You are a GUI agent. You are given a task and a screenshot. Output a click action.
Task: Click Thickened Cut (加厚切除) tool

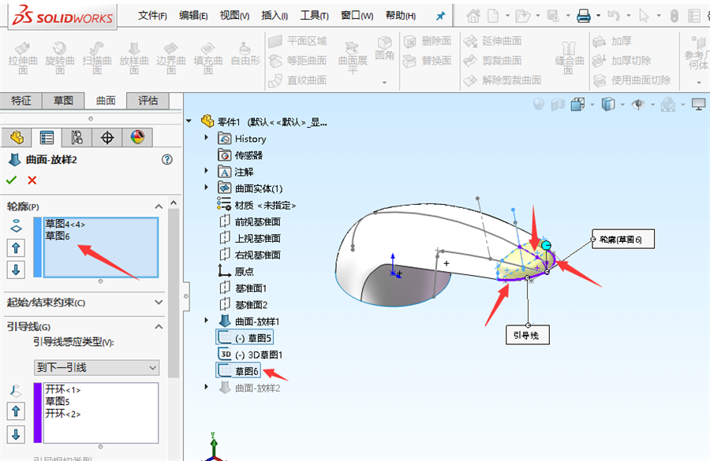pyautogui.click(x=622, y=61)
